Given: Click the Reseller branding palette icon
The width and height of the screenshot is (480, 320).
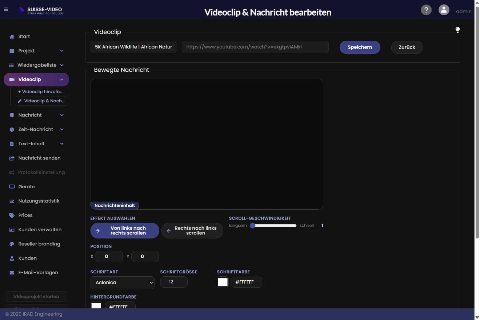Looking at the screenshot, I should 12,244.
